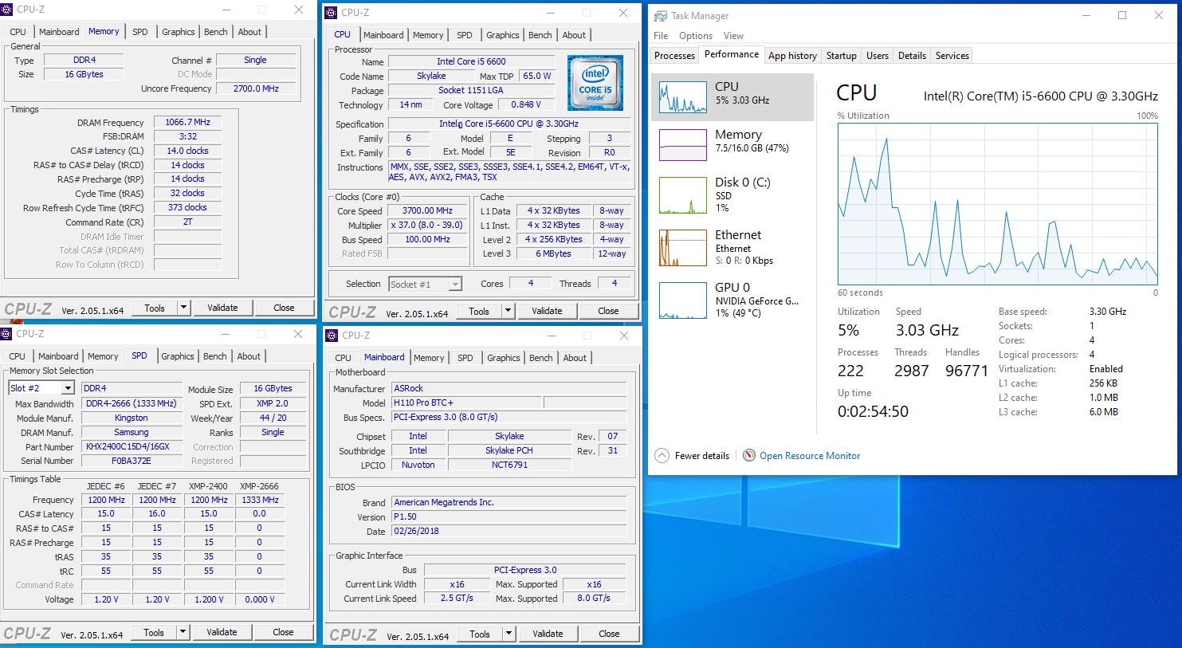Expand Tools dropdown arrow in Memory window
Viewport: 1182px width, 648px height.
[x=183, y=308]
